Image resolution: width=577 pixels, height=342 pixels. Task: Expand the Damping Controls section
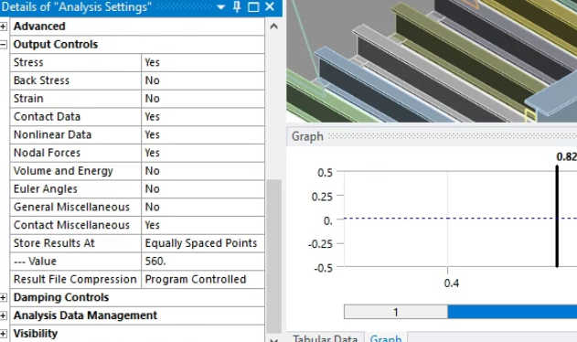tap(4, 297)
